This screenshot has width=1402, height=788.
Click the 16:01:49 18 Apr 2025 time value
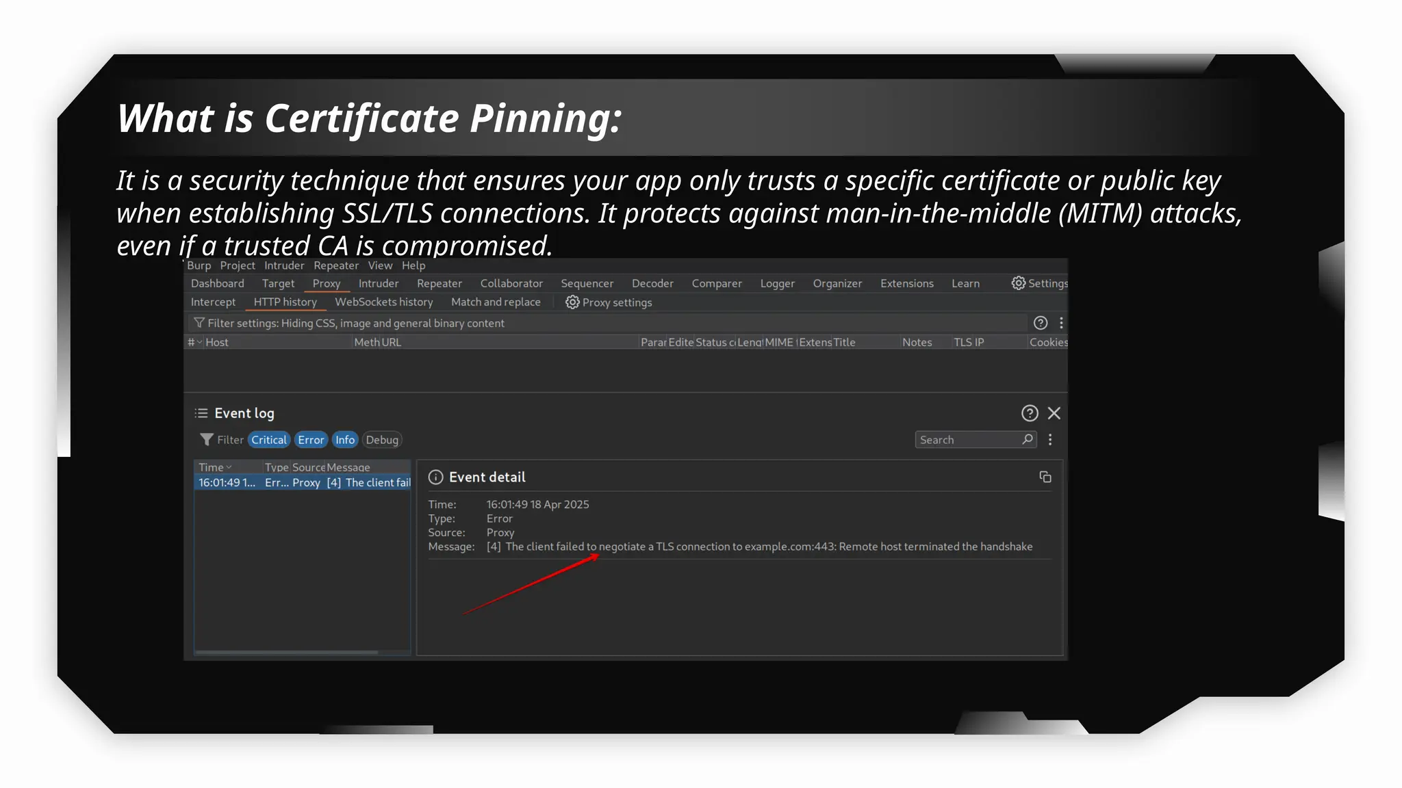537,504
